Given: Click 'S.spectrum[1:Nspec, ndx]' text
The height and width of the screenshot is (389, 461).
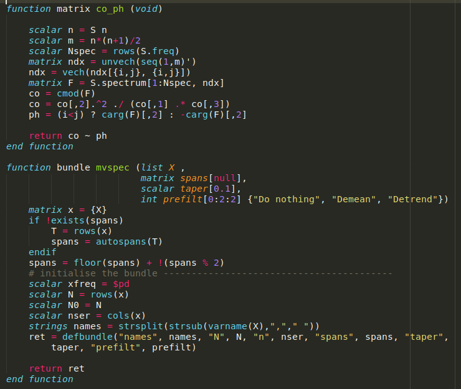Looking at the screenshot, I should click(157, 83).
